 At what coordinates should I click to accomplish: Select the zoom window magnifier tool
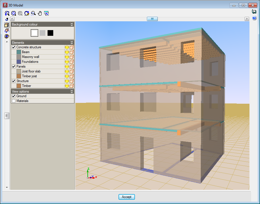[33, 13]
